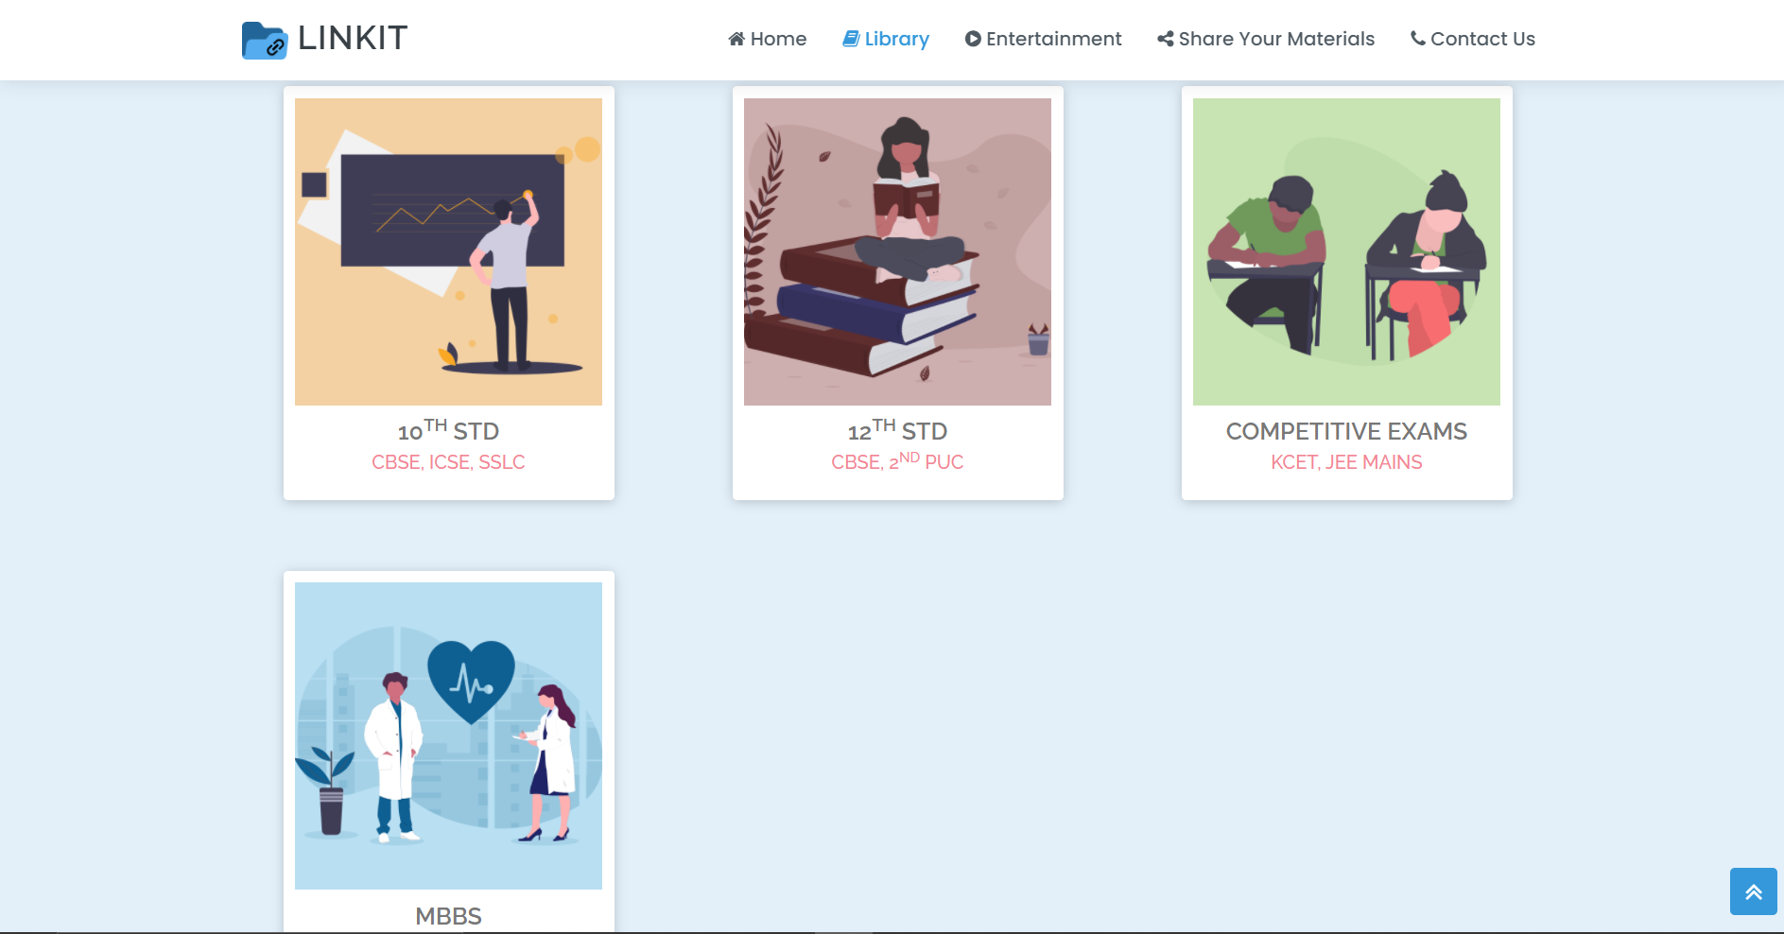Go to the Library nav item
The image size is (1784, 934).
886,39
